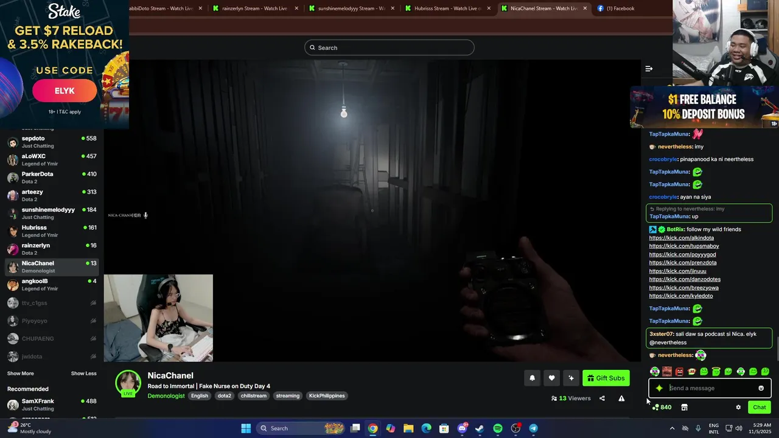
Task: Open the Gift Subs button
Action: [606, 378]
